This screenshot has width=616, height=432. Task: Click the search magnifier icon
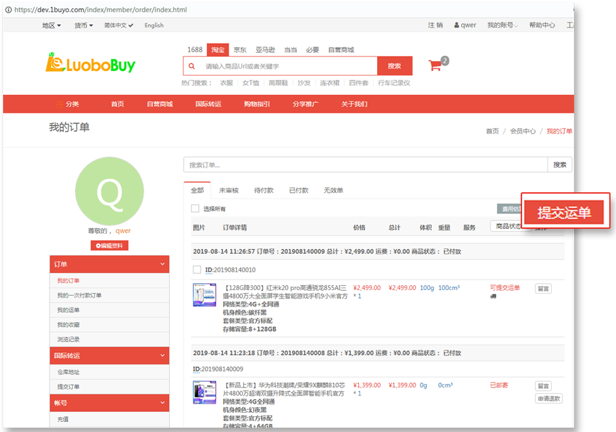point(192,66)
